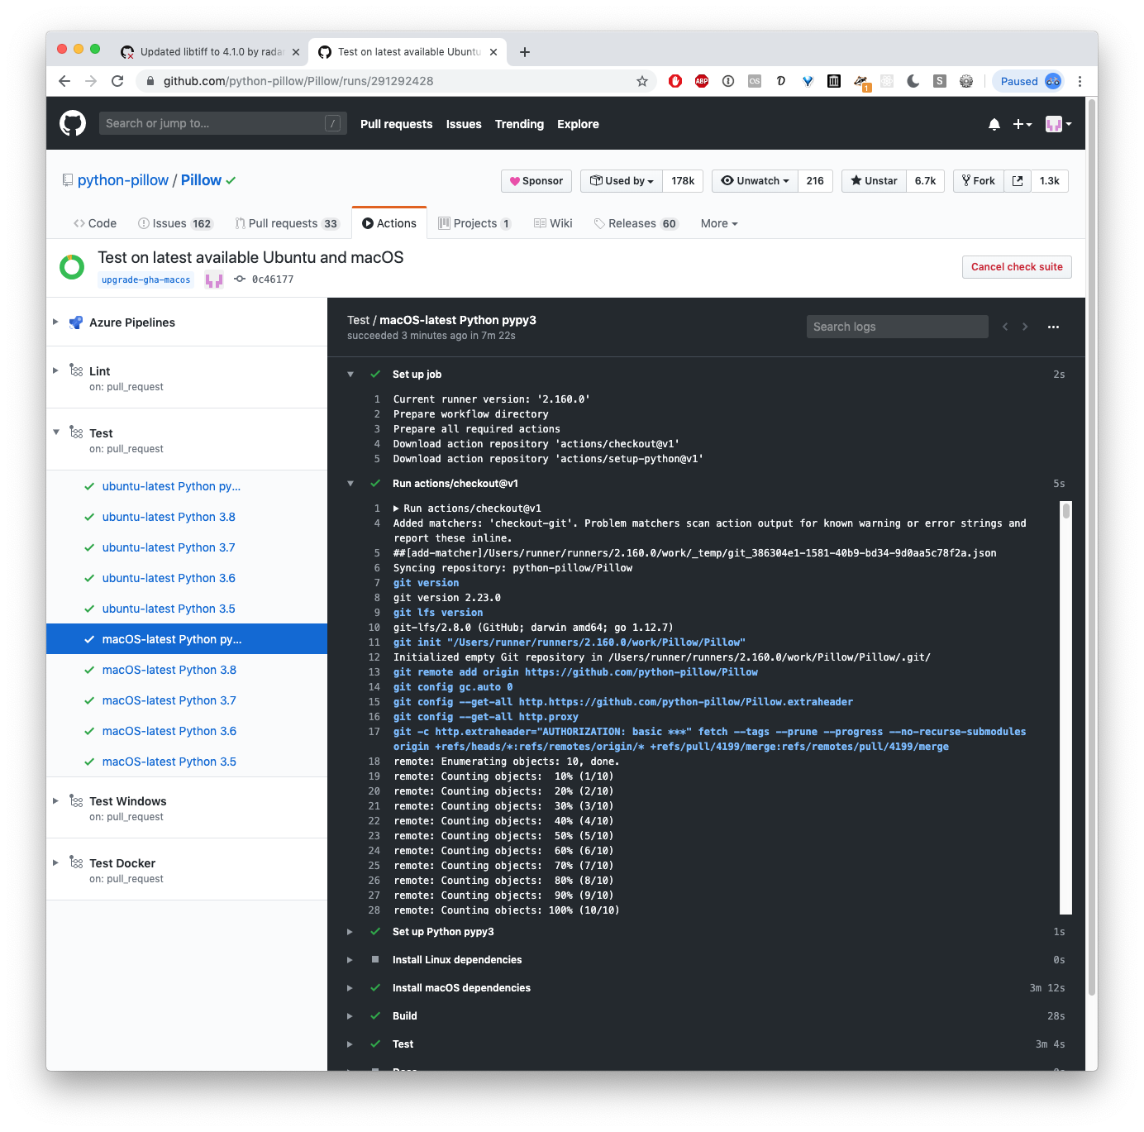Screen dimensions: 1144x1132
Task: Open new browser tab with plus button
Action: click(x=525, y=52)
